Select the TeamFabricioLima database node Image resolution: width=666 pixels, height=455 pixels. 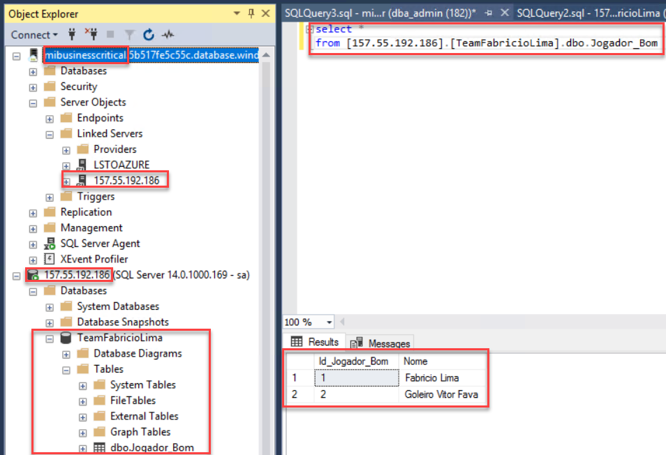pyautogui.click(x=119, y=338)
